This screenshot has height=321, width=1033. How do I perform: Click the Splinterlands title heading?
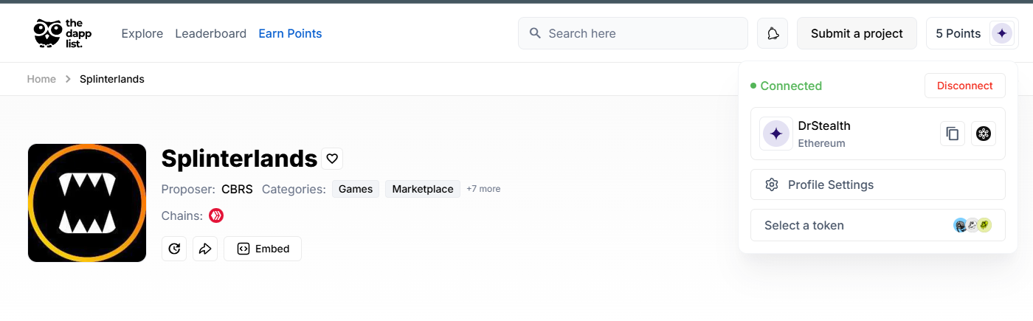[x=239, y=159]
